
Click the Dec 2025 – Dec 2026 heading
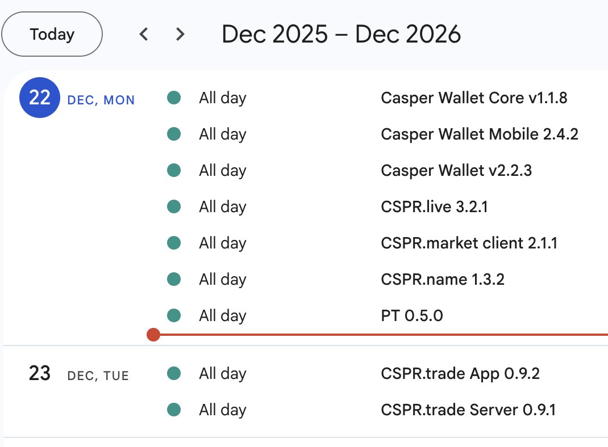pyautogui.click(x=342, y=34)
